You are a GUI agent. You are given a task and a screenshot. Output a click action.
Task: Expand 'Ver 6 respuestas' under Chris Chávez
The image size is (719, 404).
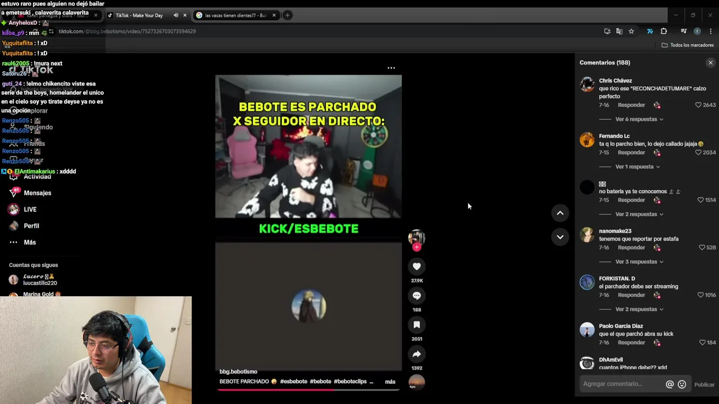pos(639,120)
